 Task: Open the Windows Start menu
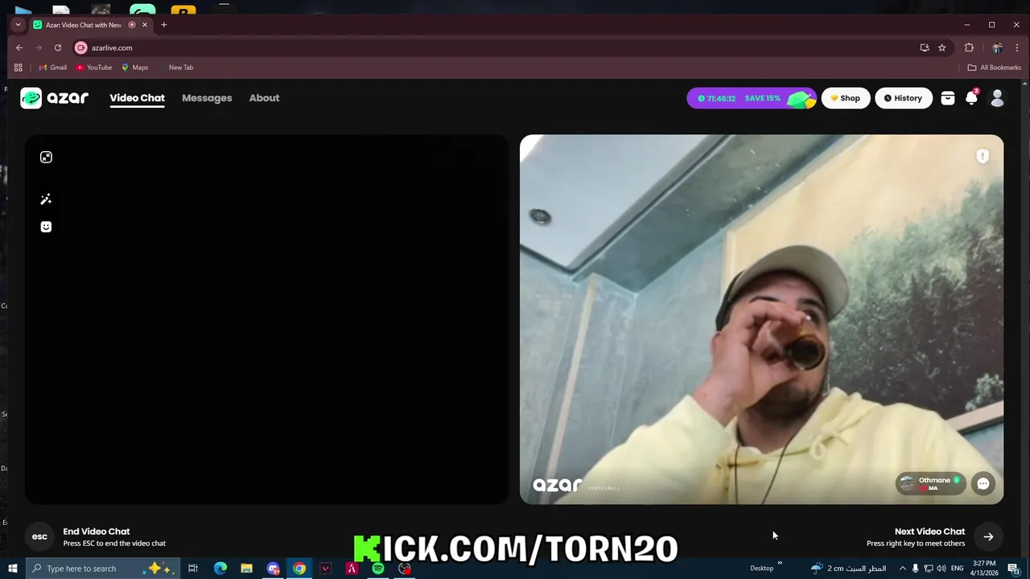13,569
